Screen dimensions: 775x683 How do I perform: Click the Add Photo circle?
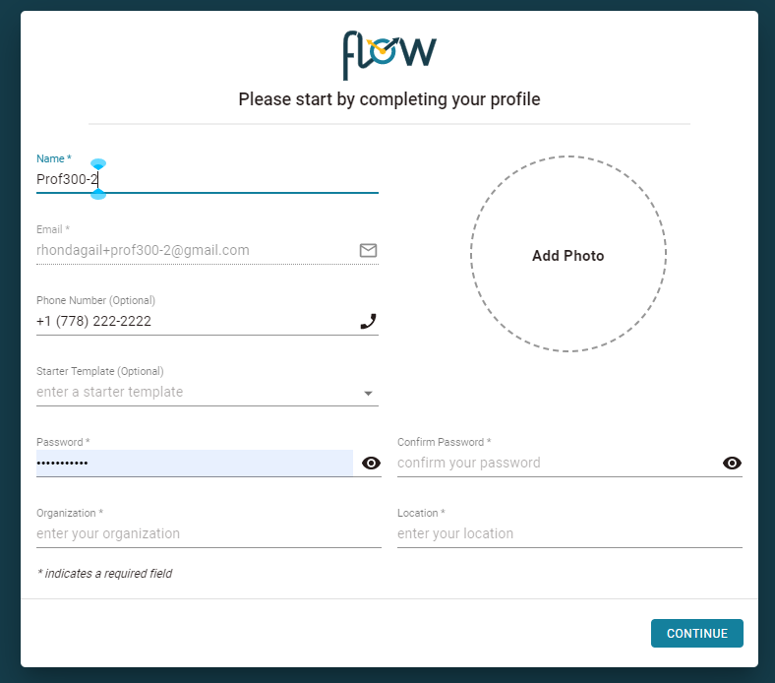567,255
